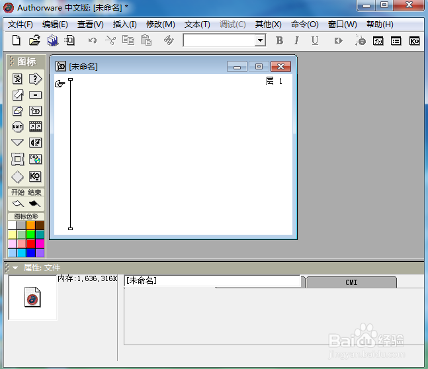Select the Display icon in palette
This screenshot has width=428, height=369.
[x=17, y=79]
